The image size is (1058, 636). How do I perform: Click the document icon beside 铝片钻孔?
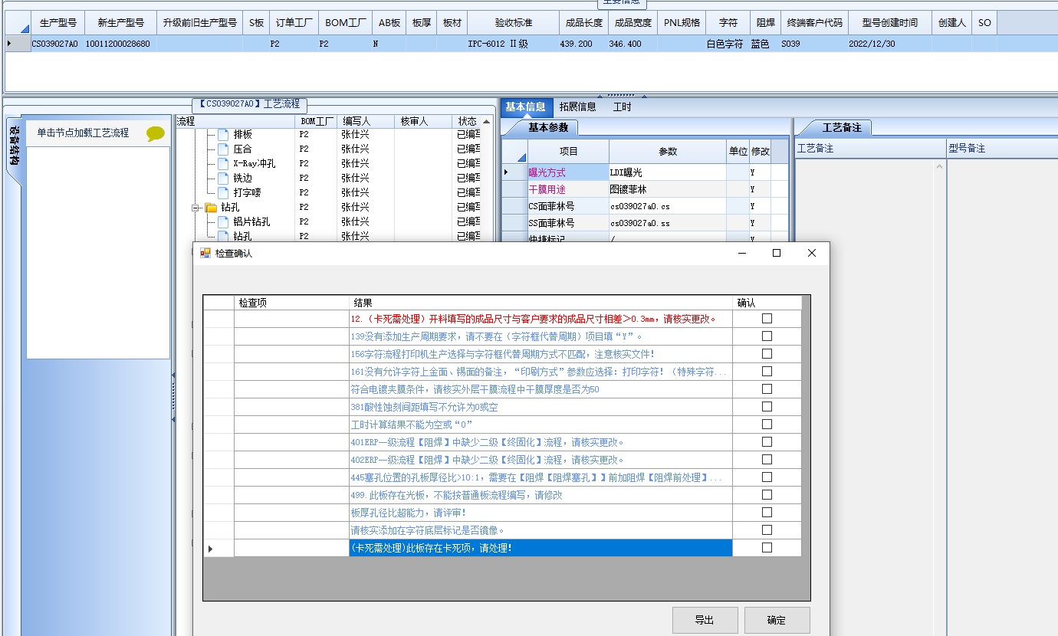223,222
